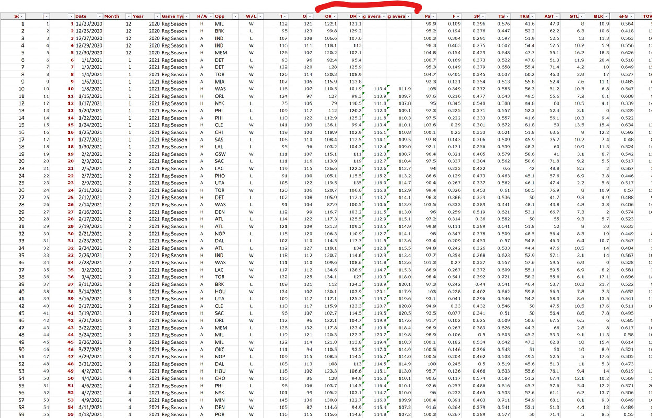Click MIA opponent in the 1/6/2021 row
This screenshot has height=418, width=652.
click(x=226, y=82)
